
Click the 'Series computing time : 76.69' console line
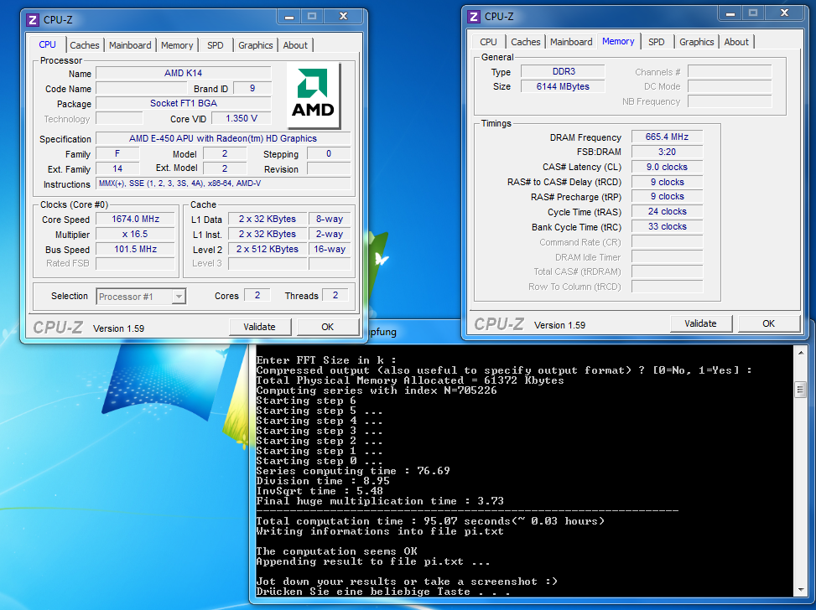(x=353, y=471)
